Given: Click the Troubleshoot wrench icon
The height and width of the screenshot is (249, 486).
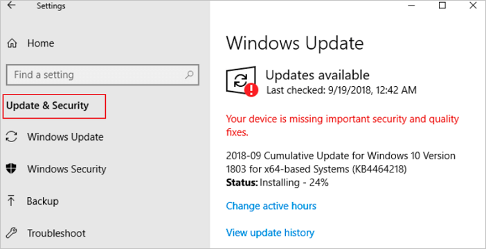Looking at the screenshot, I should point(12,233).
